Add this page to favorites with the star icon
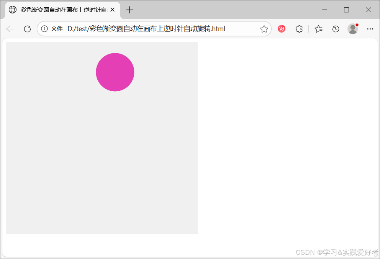This screenshot has height=259, width=380. click(x=264, y=29)
